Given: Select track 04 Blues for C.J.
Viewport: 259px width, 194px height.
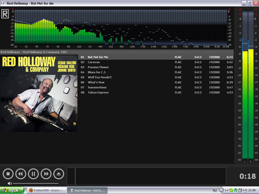Looking at the screenshot, I should coord(156,72).
